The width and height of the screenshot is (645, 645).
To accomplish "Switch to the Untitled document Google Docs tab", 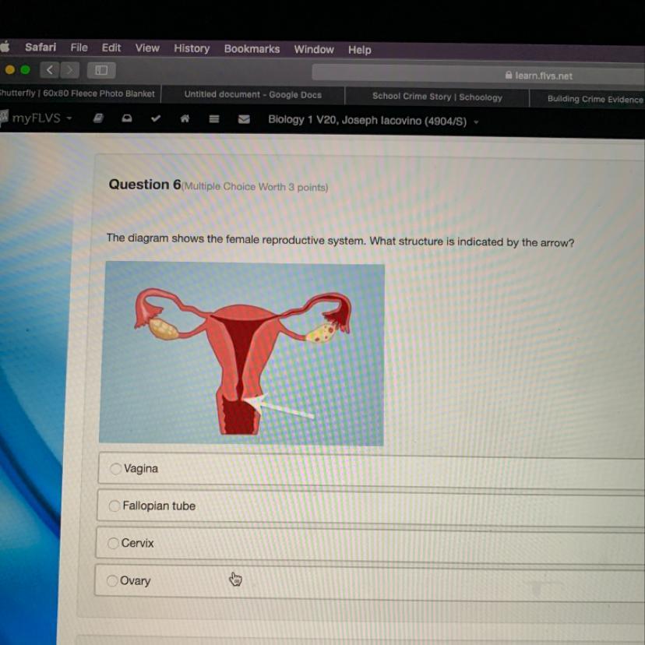I will pos(252,94).
